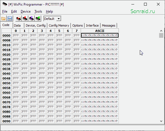Select row header 0090
The image size is (165, 131).
6,121
